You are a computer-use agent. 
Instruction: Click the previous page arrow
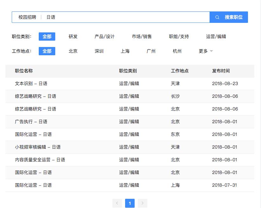click(117, 203)
